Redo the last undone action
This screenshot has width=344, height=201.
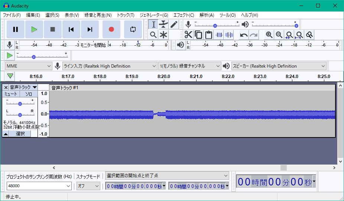pos(254,35)
